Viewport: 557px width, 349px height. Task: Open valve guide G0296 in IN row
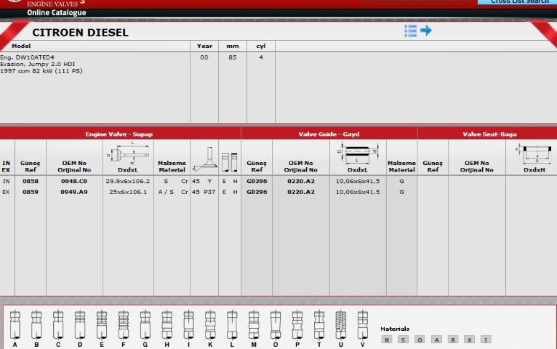[257, 180]
